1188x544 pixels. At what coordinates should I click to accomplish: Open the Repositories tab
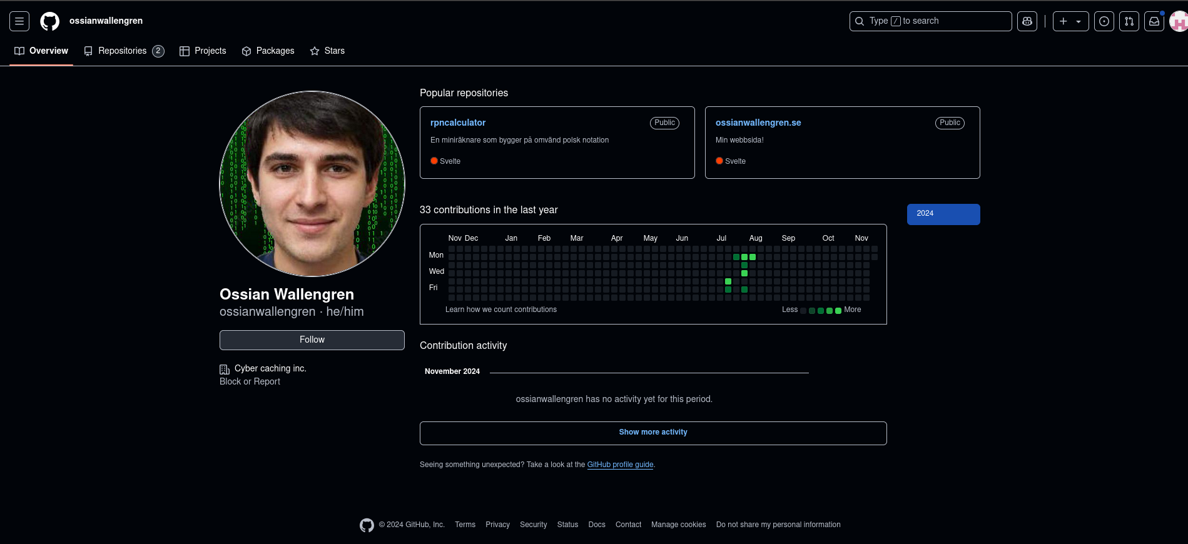[x=124, y=51]
